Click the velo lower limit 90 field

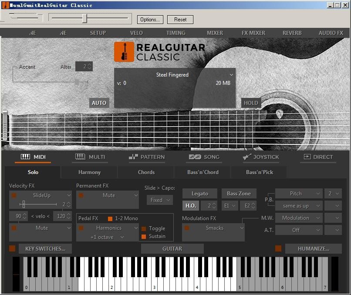coord(19,216)
